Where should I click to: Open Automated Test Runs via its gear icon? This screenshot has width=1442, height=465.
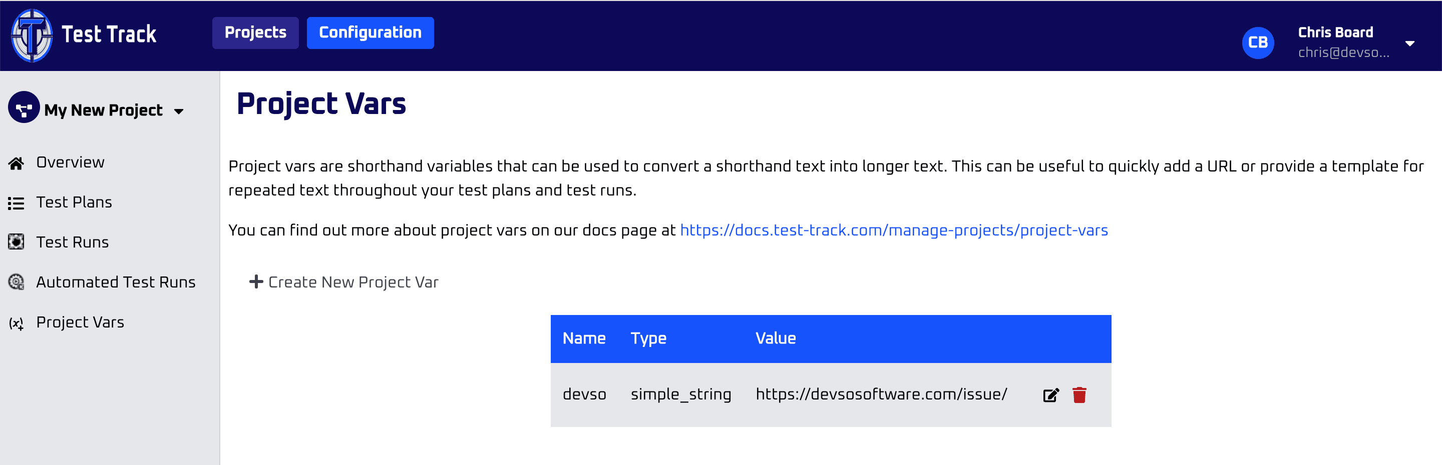point(16,282)
